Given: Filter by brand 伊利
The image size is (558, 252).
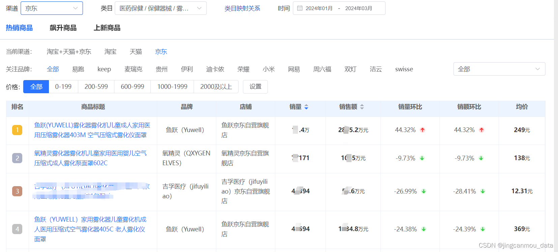Looking at the screenshot, I should click(187, 69).
